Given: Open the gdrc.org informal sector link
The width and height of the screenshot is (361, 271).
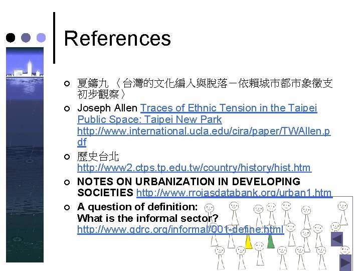Looking at the screenshot, I should [180, 229].
